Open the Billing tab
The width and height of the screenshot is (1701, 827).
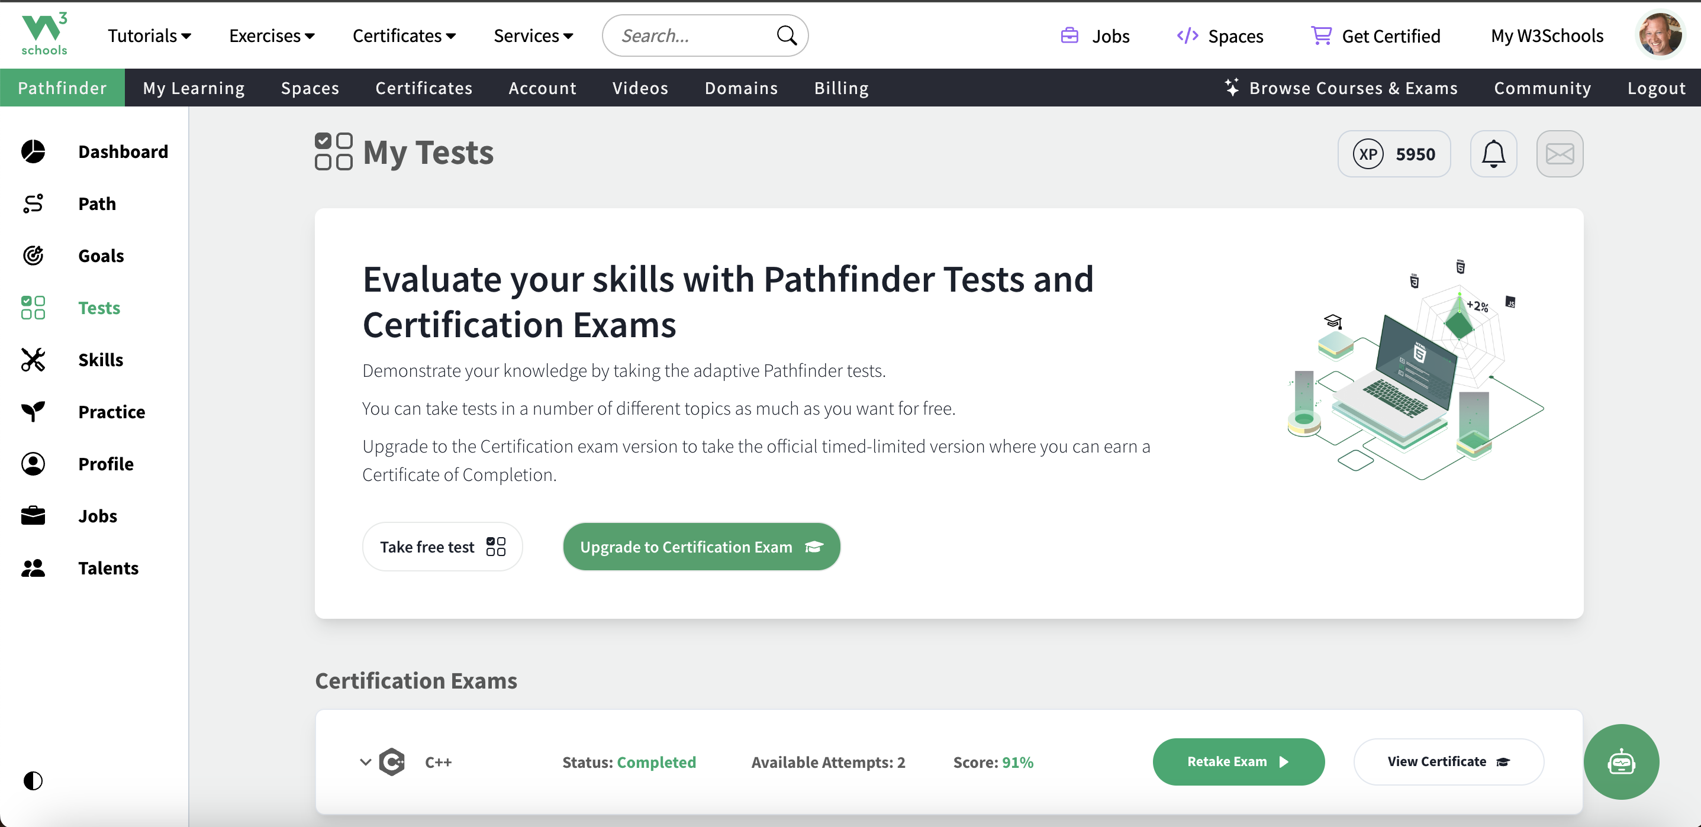coord(840,88)
